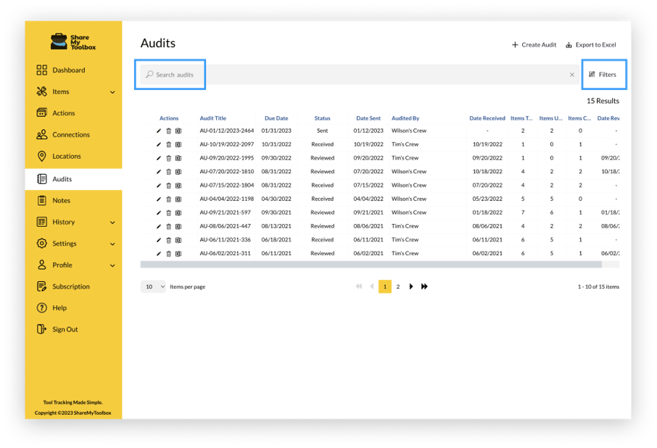This screenshot has width=657, height=448.
Task: Open Connections using the people icon
Action: 44,134
